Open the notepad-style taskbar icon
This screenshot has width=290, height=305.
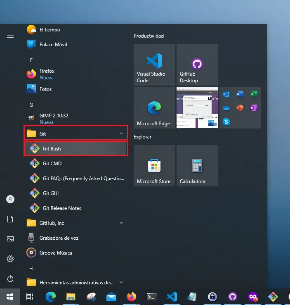pyautogui.click(x=192, y=297)
